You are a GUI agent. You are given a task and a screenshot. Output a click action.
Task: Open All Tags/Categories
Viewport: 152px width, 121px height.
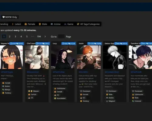pos(88,24)
